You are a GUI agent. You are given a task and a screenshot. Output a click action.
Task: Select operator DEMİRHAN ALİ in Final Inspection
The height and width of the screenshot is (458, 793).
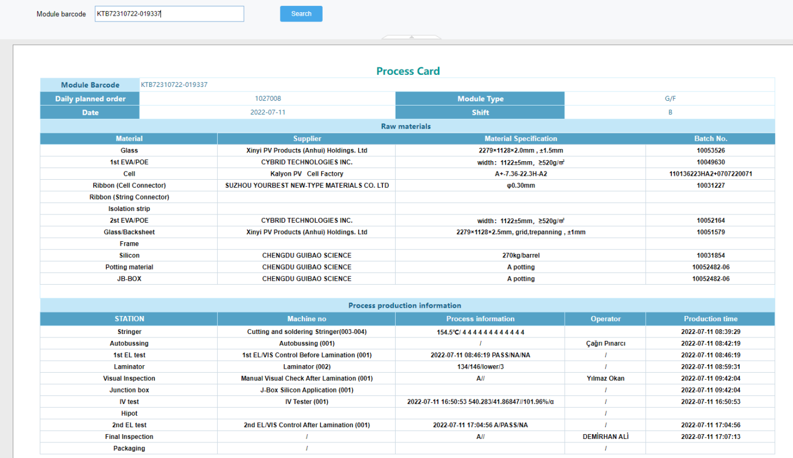click(605, 437)
